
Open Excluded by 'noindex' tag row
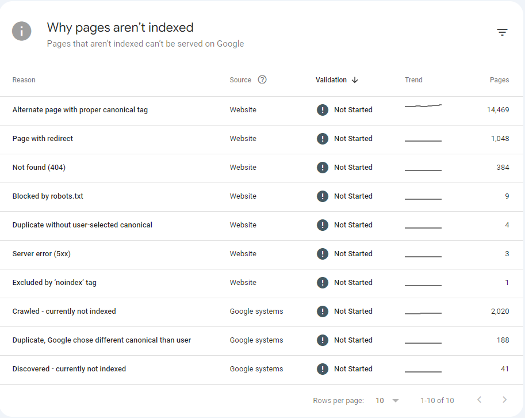[54, 283]
